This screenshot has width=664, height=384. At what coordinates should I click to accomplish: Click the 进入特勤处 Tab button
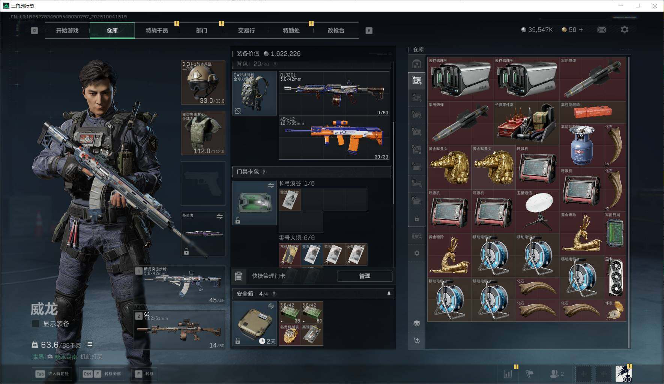click(x=52, y=373)
